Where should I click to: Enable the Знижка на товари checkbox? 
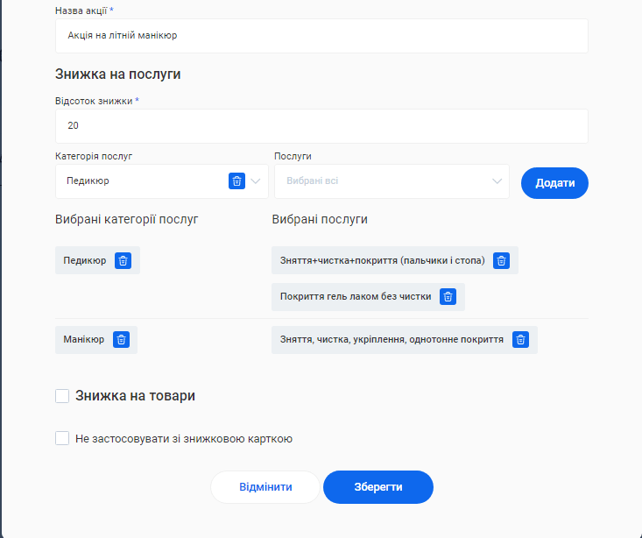(x=62, y=396)
